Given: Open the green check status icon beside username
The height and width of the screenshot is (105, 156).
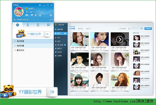Looking at the screenshot, I should click(26, 9).
